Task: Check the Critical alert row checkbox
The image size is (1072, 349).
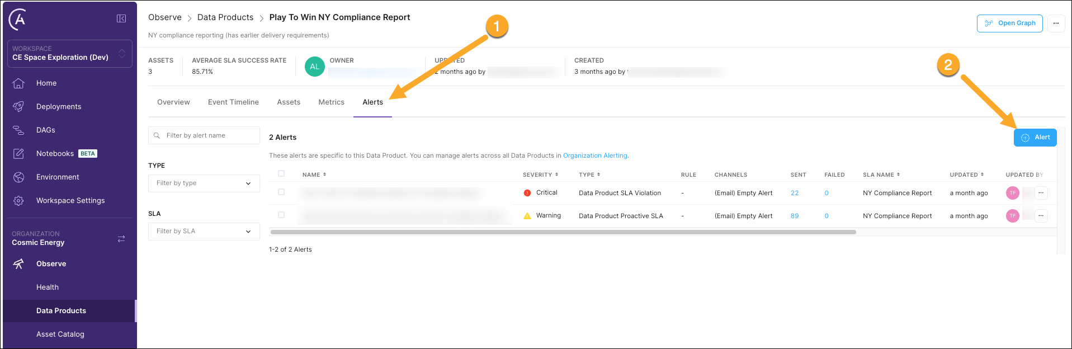Action: click(281, 192)
